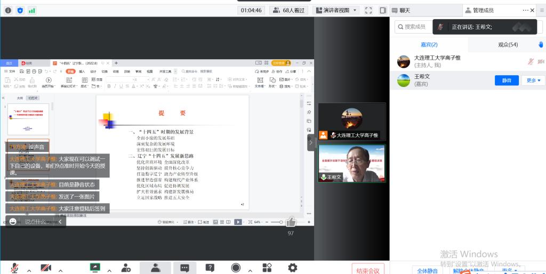Open 更多 dropdown for 王希文

click(x=533, y=80)
